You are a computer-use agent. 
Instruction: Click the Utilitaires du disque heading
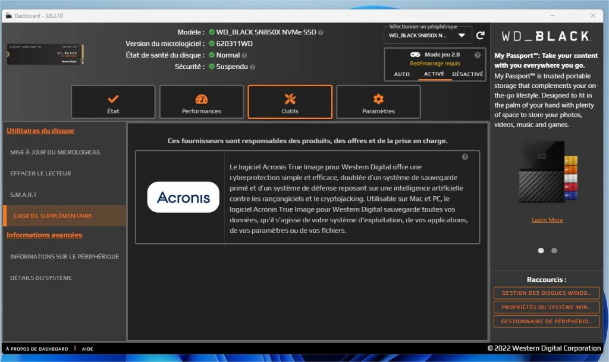click(40, 131)
